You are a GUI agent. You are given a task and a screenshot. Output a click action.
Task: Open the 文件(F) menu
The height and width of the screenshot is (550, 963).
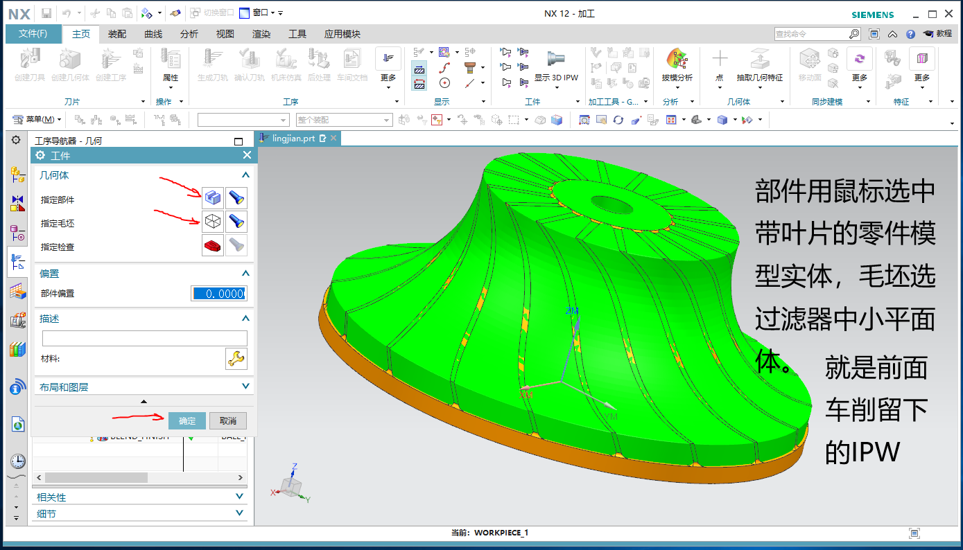(33, 34)
